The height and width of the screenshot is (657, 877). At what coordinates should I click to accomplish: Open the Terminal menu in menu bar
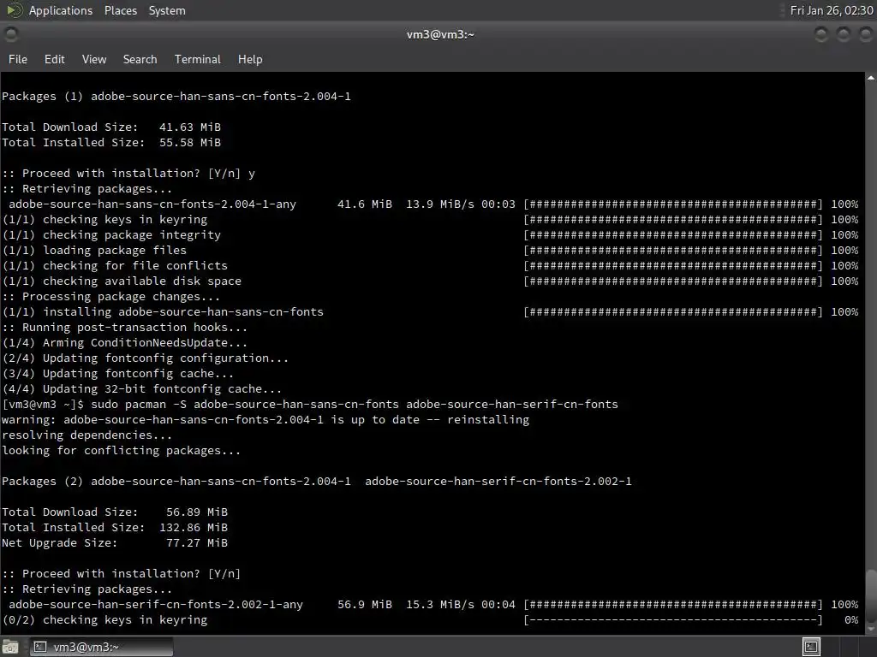pyautogui.click(x=198, y=59)
